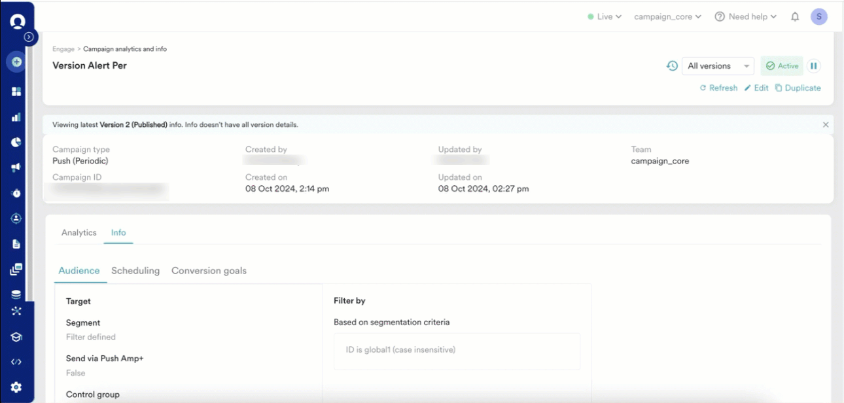Click the Duplicate link
This screenshot has height=403, width=844.
(798, 88)
